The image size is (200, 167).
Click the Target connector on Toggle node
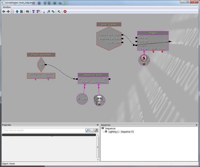coord(144,52)
